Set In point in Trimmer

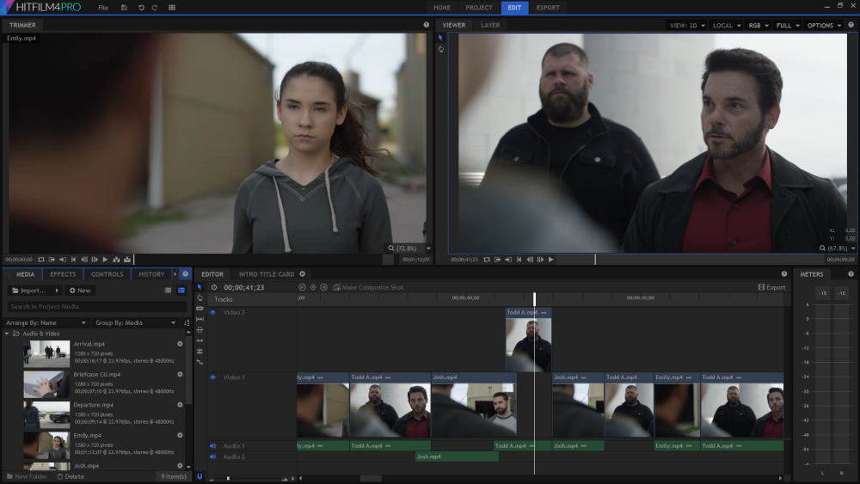click(x=52, y=260)
